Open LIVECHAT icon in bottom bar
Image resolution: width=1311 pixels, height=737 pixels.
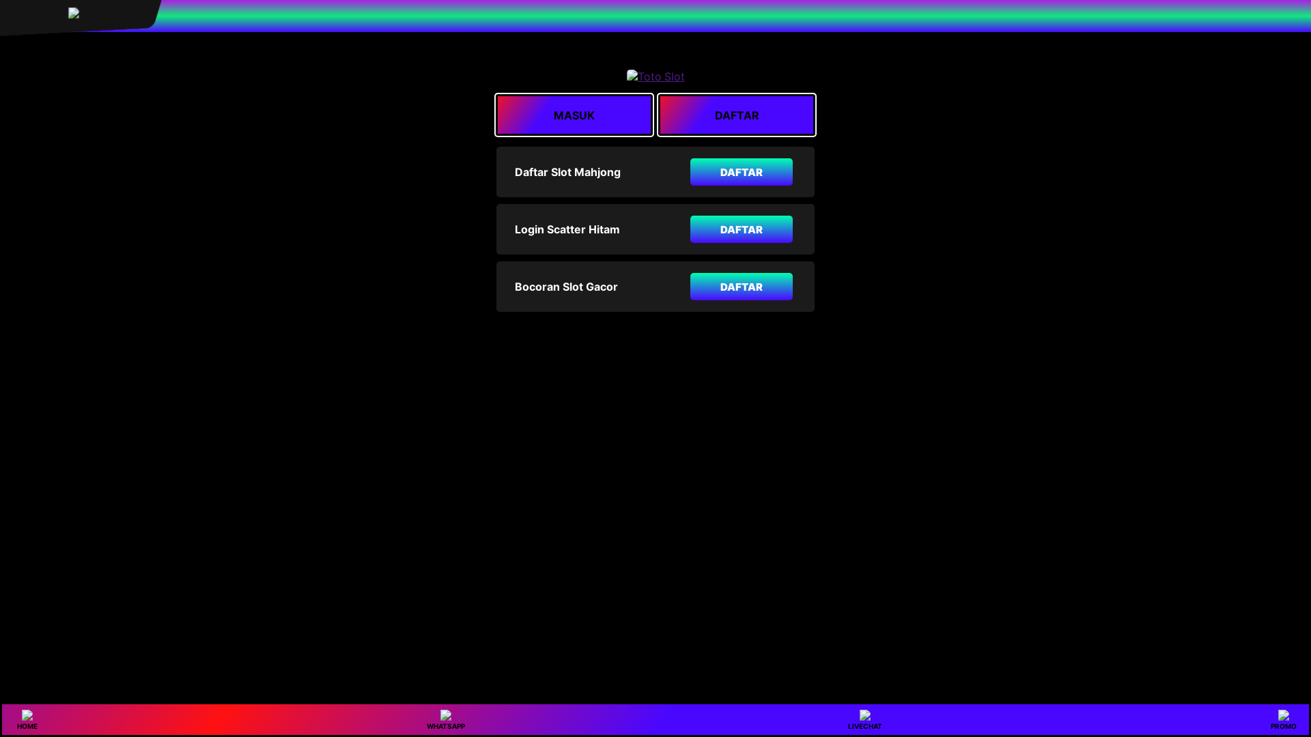[864, 720]
